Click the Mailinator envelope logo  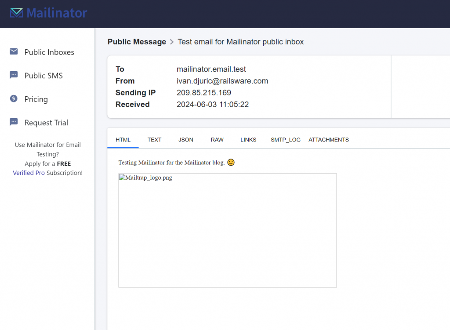[16, 13]
